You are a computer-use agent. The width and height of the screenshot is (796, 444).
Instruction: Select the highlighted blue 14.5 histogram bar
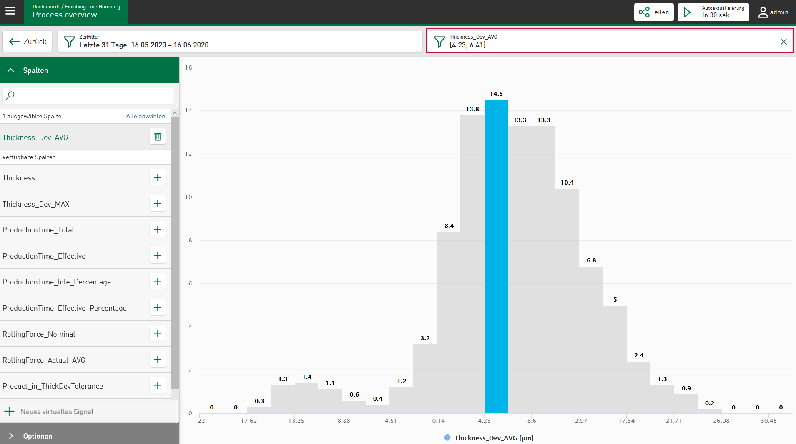pyautogui.click(x=496, y=256)
